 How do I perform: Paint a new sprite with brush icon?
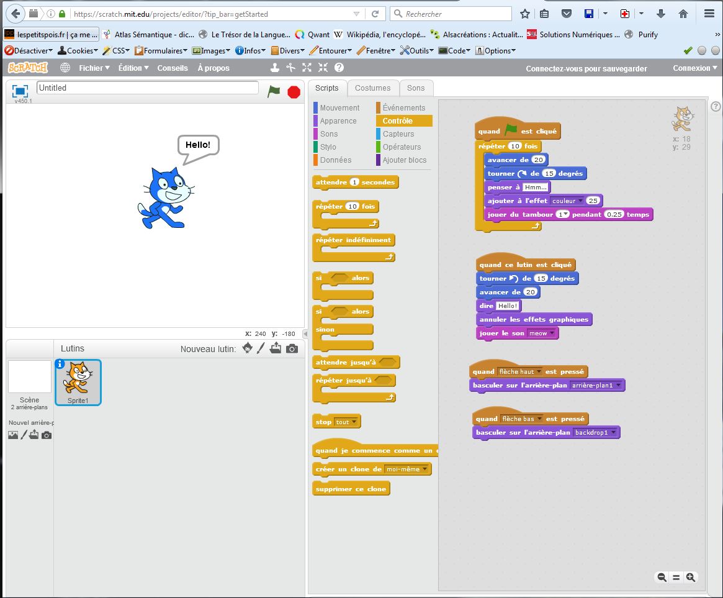(x=261, y=348)
